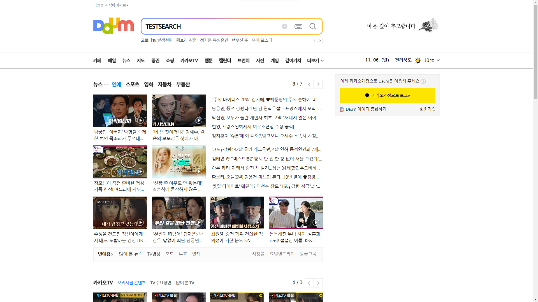Click info icon beside Kakao account notice

pos(423,81)
